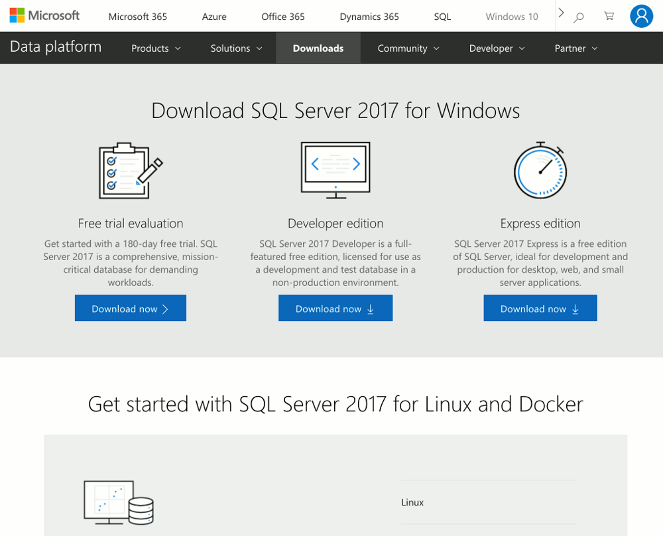Open the search magnifier icon
Viewport: 663px width, 536px height.
(578, 17)
